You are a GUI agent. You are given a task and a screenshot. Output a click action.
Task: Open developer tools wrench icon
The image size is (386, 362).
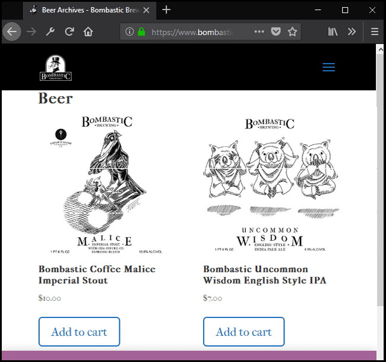pyautogui.click(x=50, y=32)
